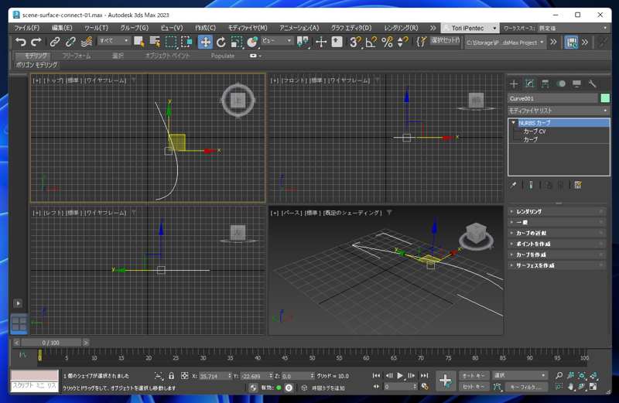Toggle the Spinner Snap button

tap(402, 42)
